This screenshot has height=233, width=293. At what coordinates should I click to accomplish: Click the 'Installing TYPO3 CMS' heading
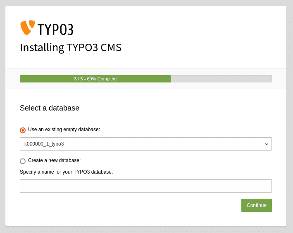(71, 47)
